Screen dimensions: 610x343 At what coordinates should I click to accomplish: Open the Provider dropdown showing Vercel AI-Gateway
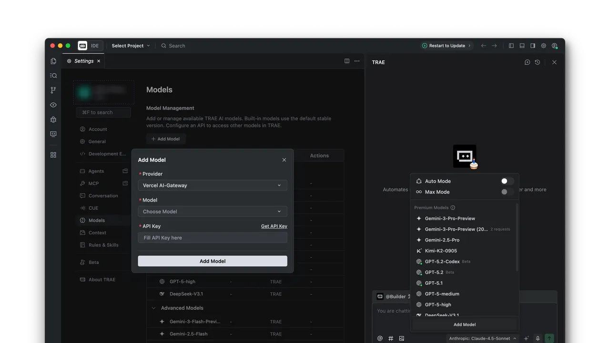213,185
